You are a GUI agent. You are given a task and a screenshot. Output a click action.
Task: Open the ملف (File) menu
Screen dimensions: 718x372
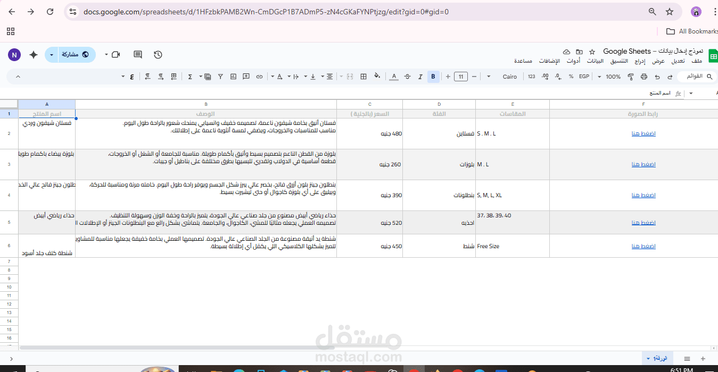[696, 61]
